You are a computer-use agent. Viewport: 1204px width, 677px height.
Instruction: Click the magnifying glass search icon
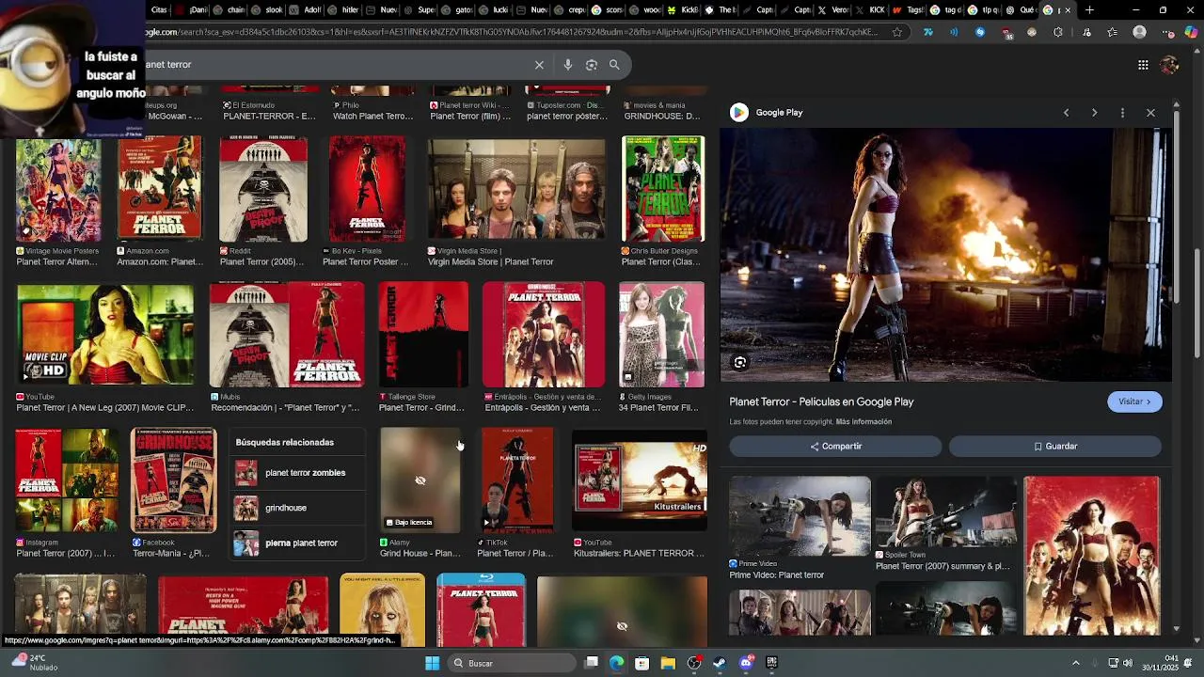click(614, 65)
